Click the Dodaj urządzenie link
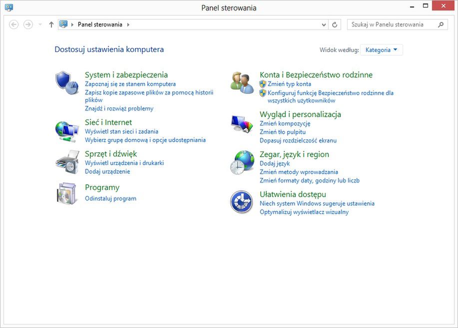 coord(107,171)
